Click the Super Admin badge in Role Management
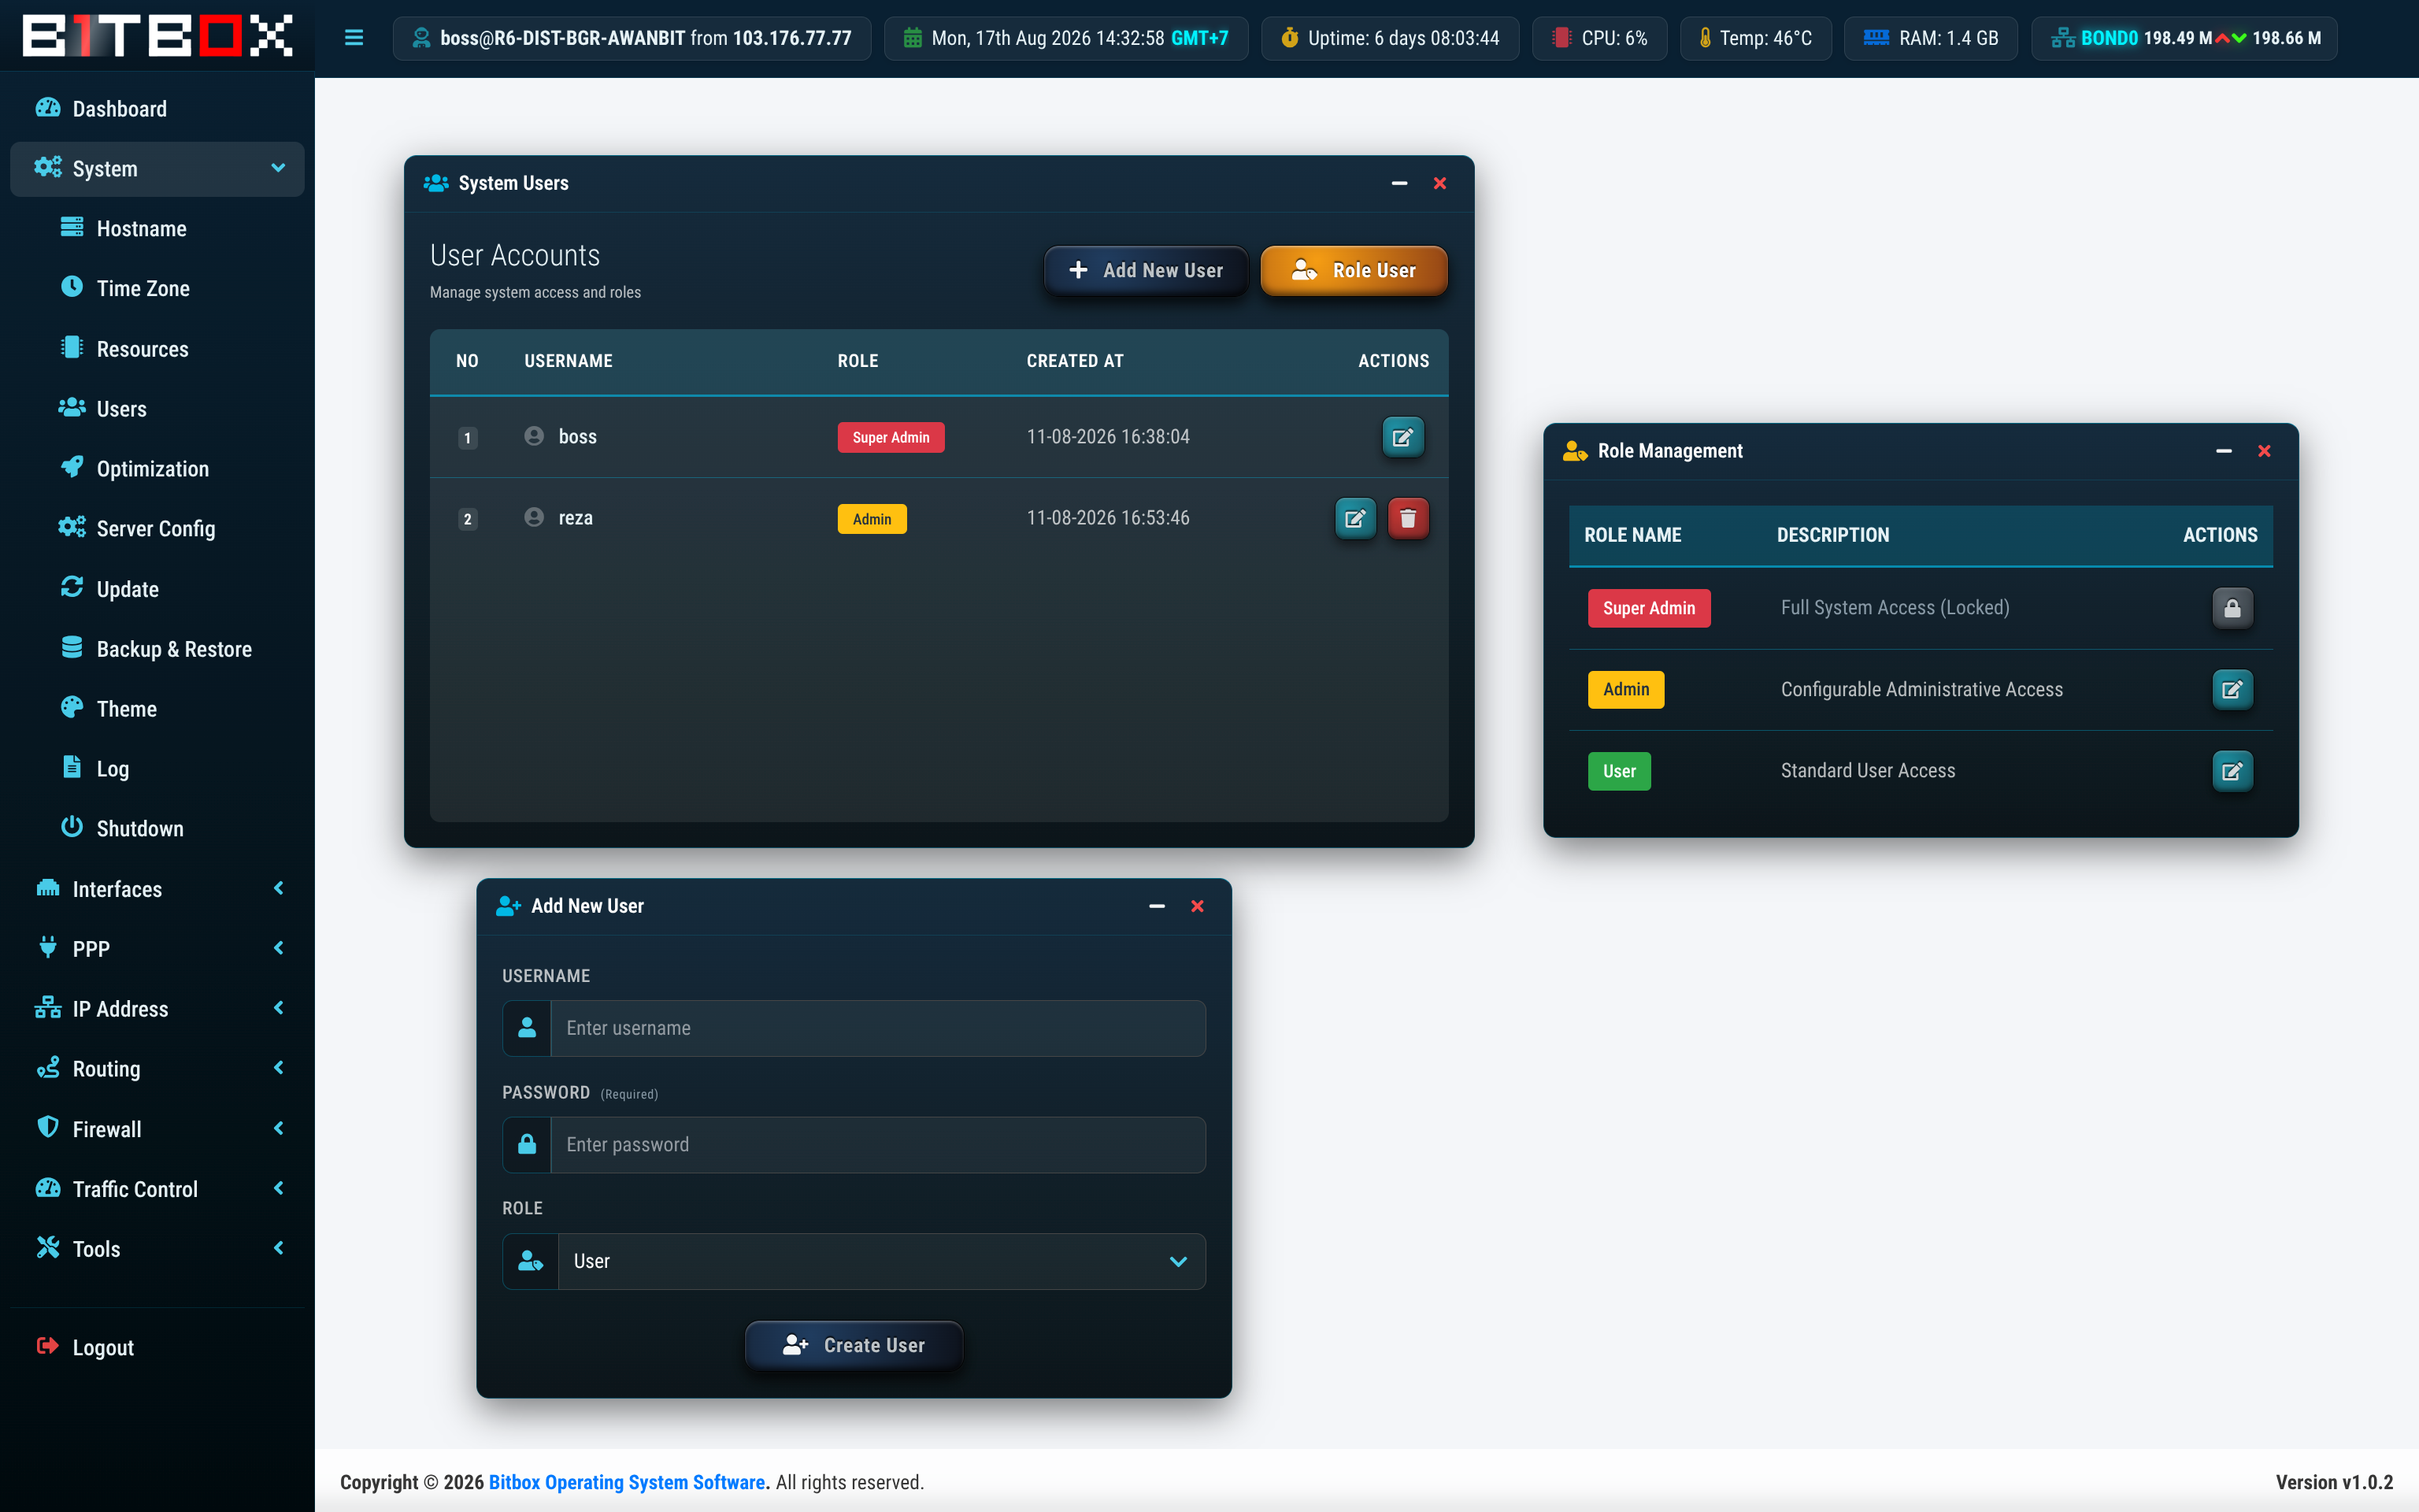2419x1512 pixels. (1648, 608)
